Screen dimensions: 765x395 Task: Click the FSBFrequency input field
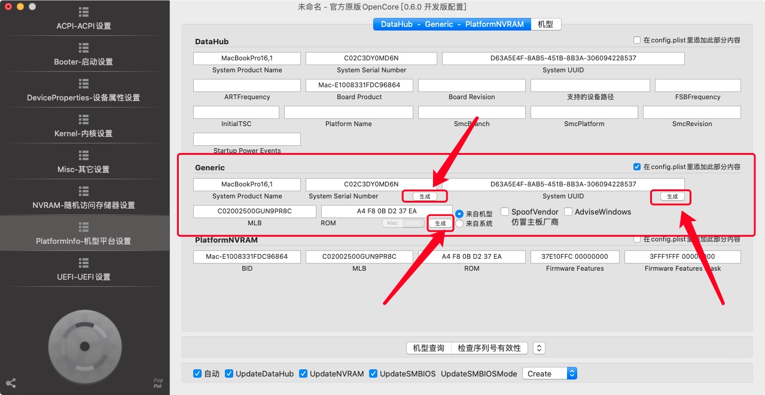[x=698, y=85]
